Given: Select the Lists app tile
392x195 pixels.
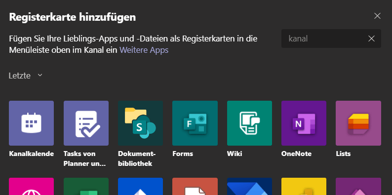Looking at the screenshot, I should point(358,123).
